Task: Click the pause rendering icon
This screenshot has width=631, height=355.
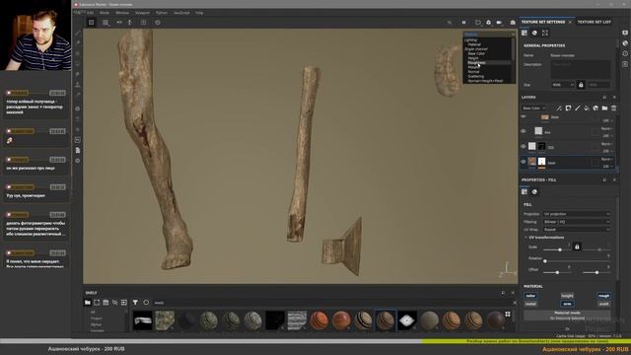Action: pyautogui.click(x=463, y=23)
